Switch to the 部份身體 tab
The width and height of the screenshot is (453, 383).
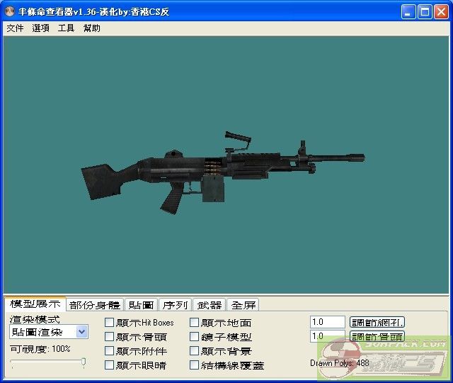(95, 305)
